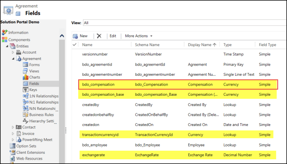
Task: Click the Edit toolbar button
Action: [113, 36]
